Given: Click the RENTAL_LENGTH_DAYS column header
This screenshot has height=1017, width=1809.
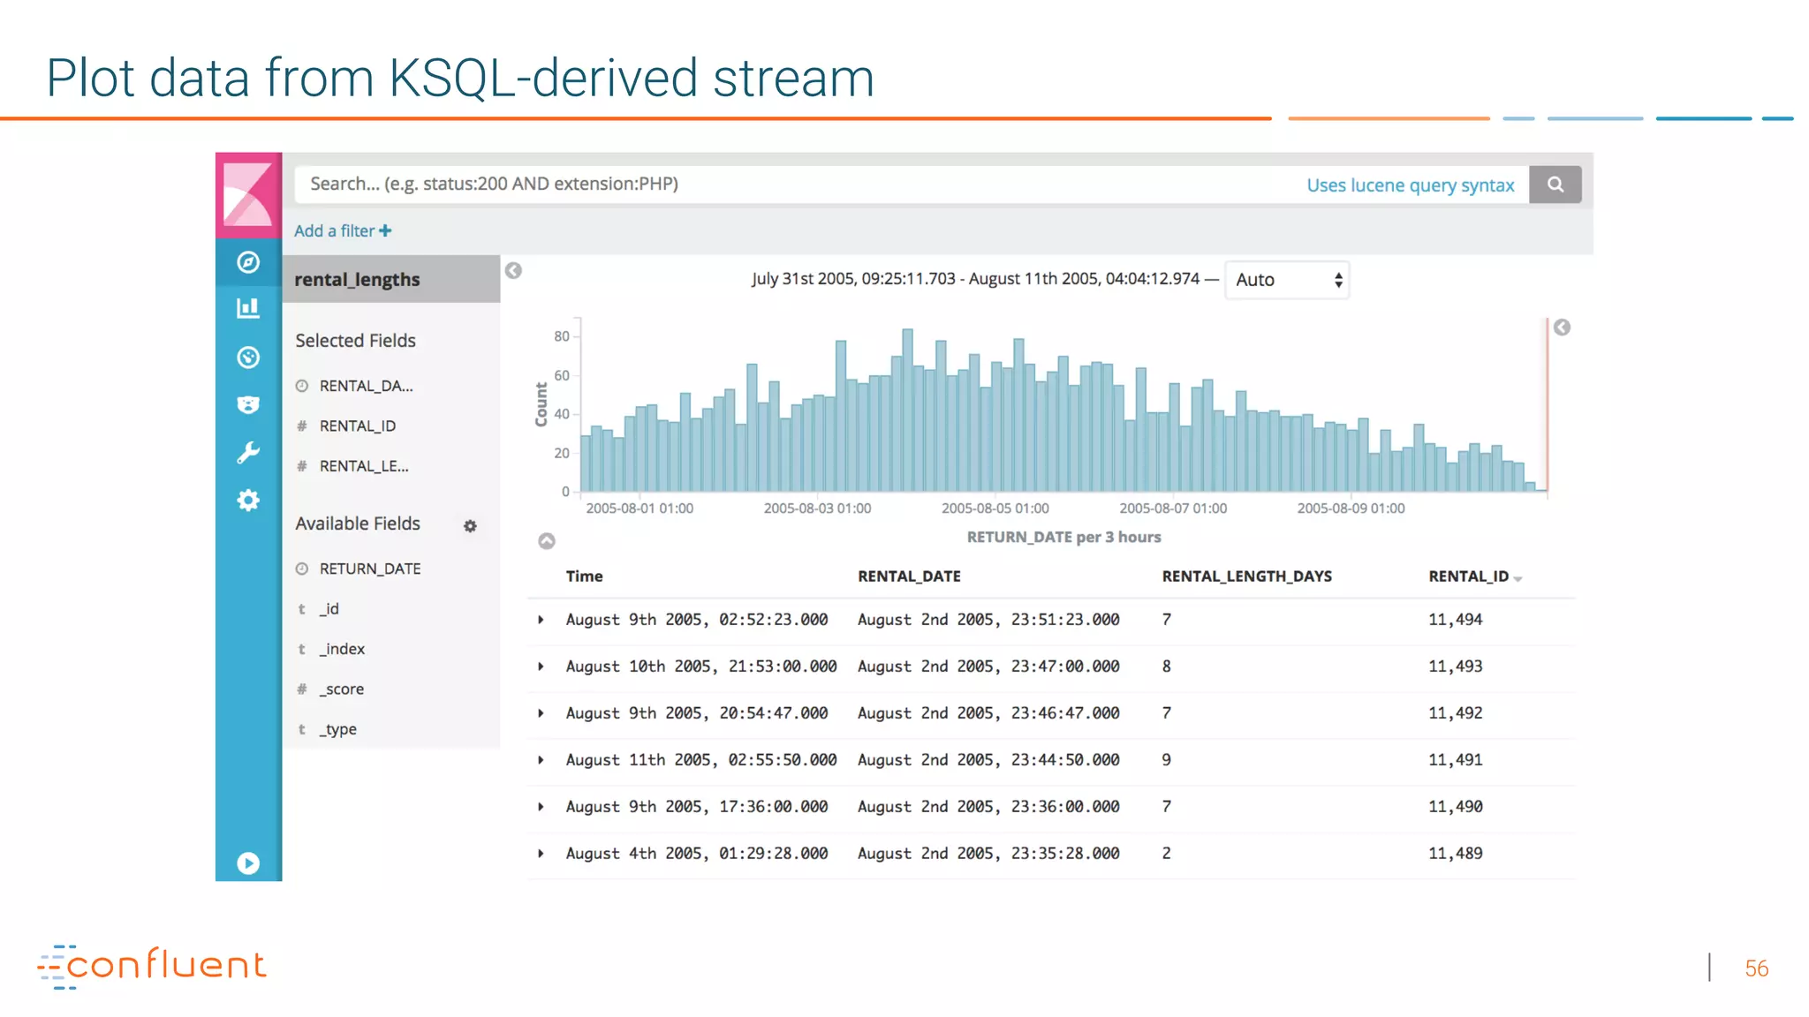Looking at the screenshot, I should 1246,576.
